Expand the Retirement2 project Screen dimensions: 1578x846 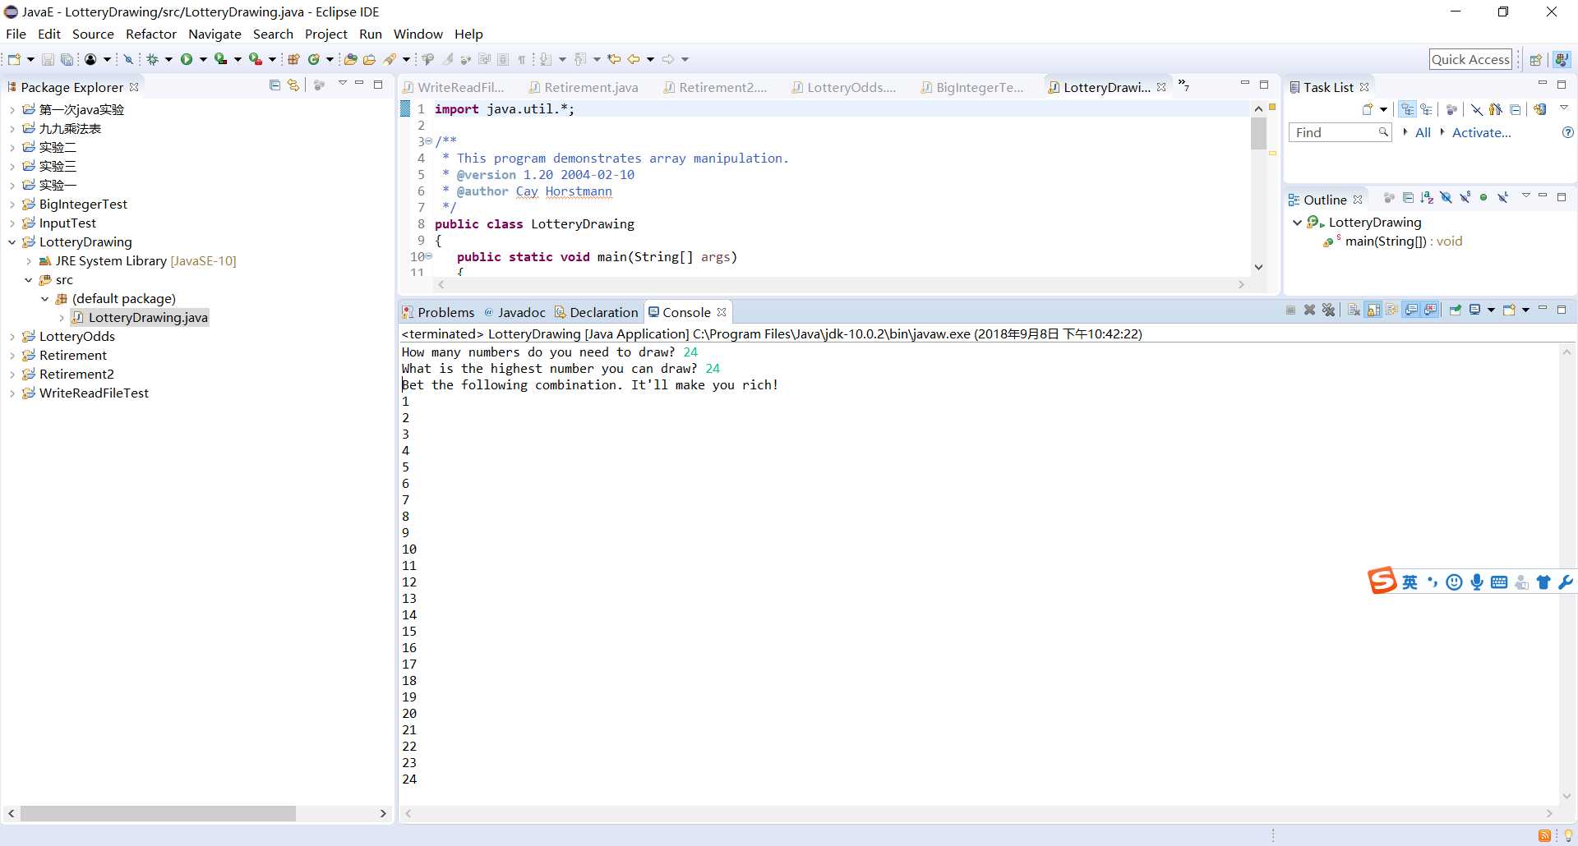point(12,375)
